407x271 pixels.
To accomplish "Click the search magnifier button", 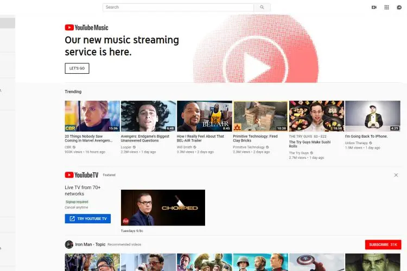I will pos(262,7).
